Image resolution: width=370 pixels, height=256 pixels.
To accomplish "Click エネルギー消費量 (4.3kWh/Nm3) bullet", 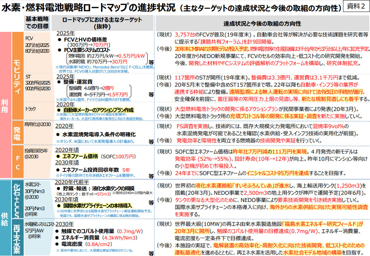I will click(96, 238).
